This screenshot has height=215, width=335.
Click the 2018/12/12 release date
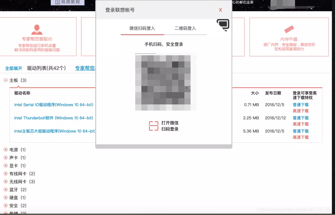pyautogui.click(x=275, y=118)
